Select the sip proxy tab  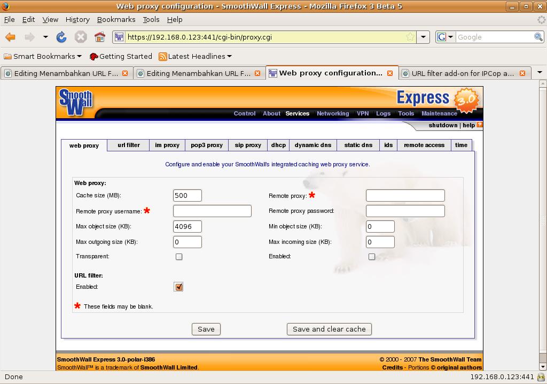[248, 145]
